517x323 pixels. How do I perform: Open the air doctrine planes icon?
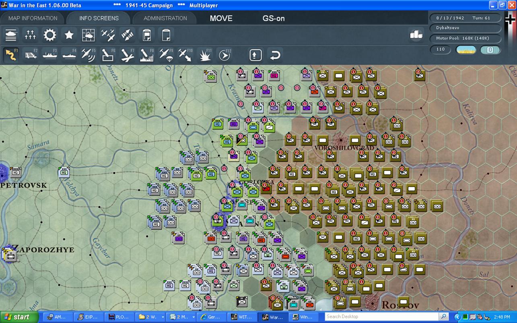(x=108, y=35)
